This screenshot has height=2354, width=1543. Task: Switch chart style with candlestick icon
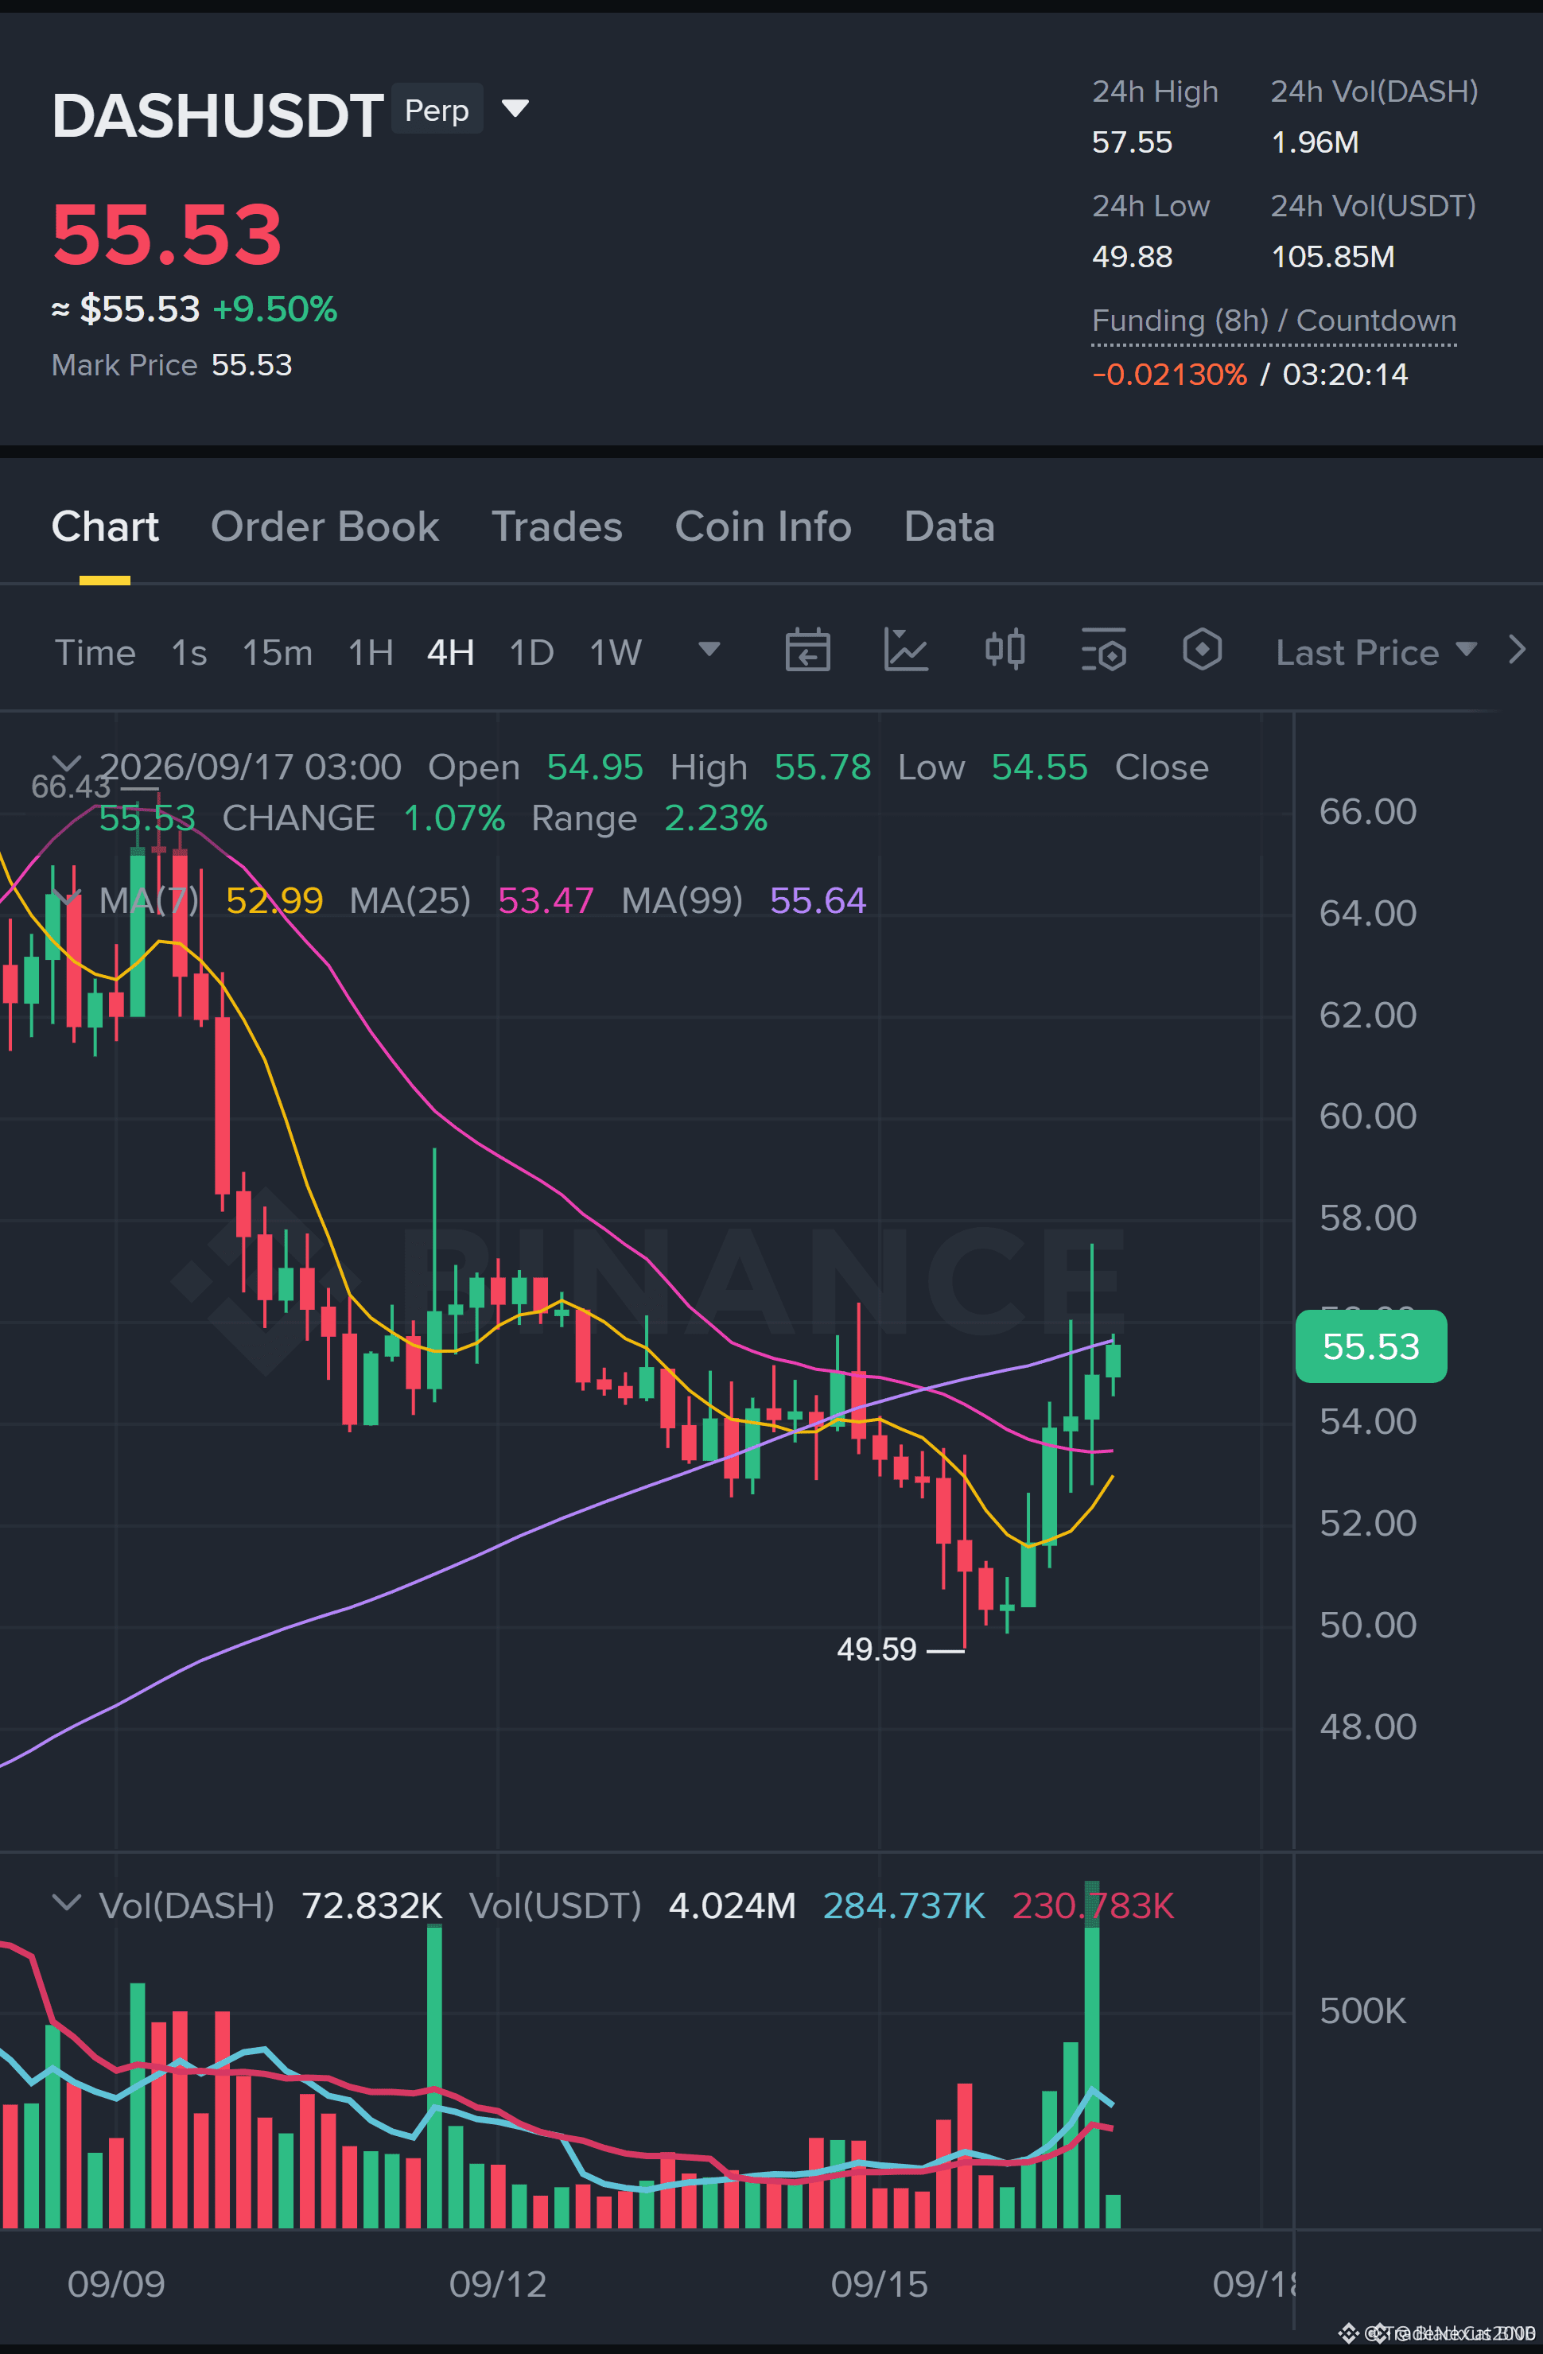click(x=1005, y=651)
